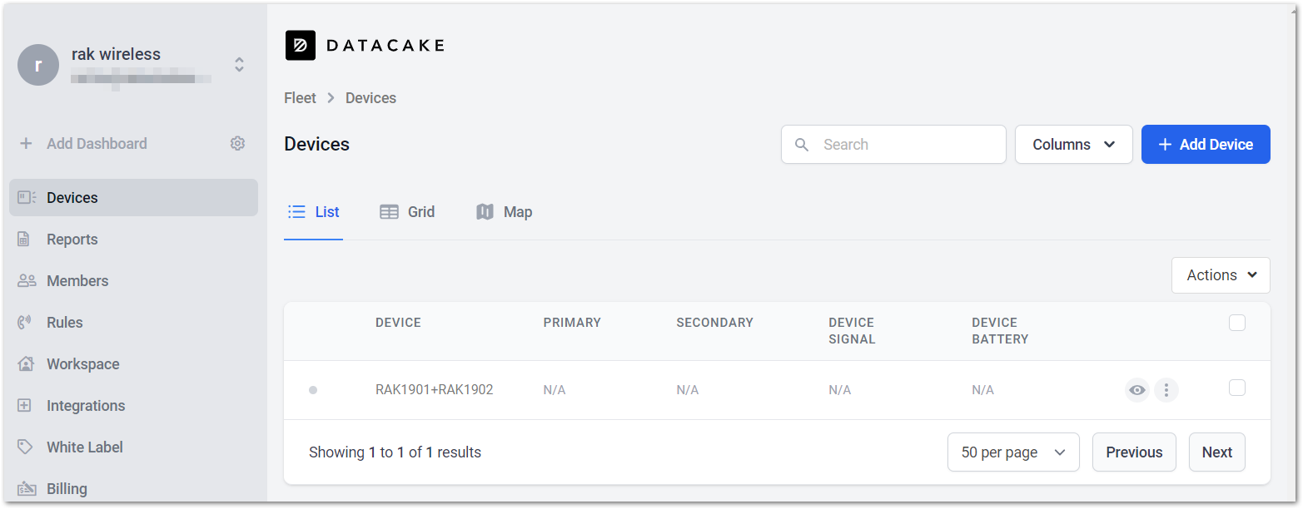
Task: Open the Actions dropdown
Action: coord(1221,275)
